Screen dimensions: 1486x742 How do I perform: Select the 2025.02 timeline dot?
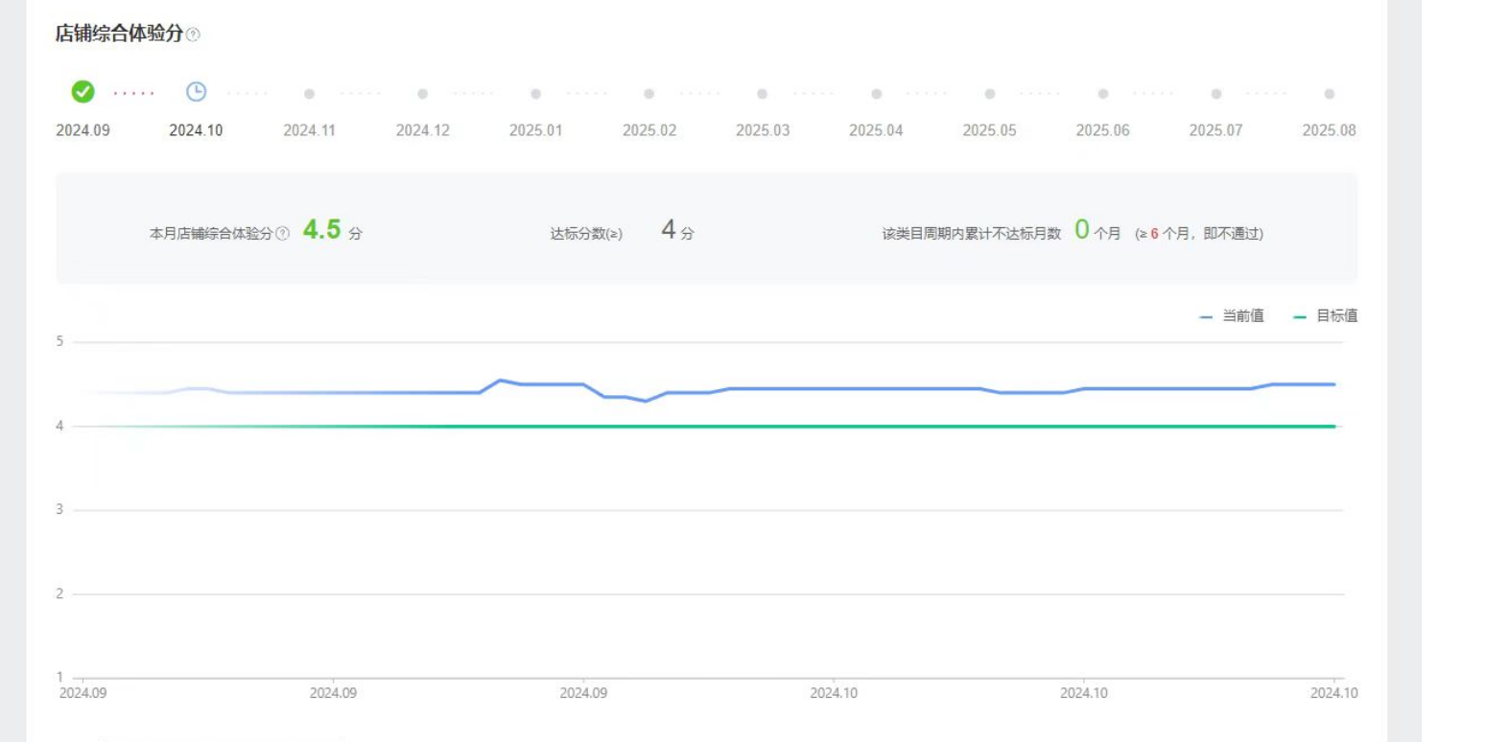[649, 94]
